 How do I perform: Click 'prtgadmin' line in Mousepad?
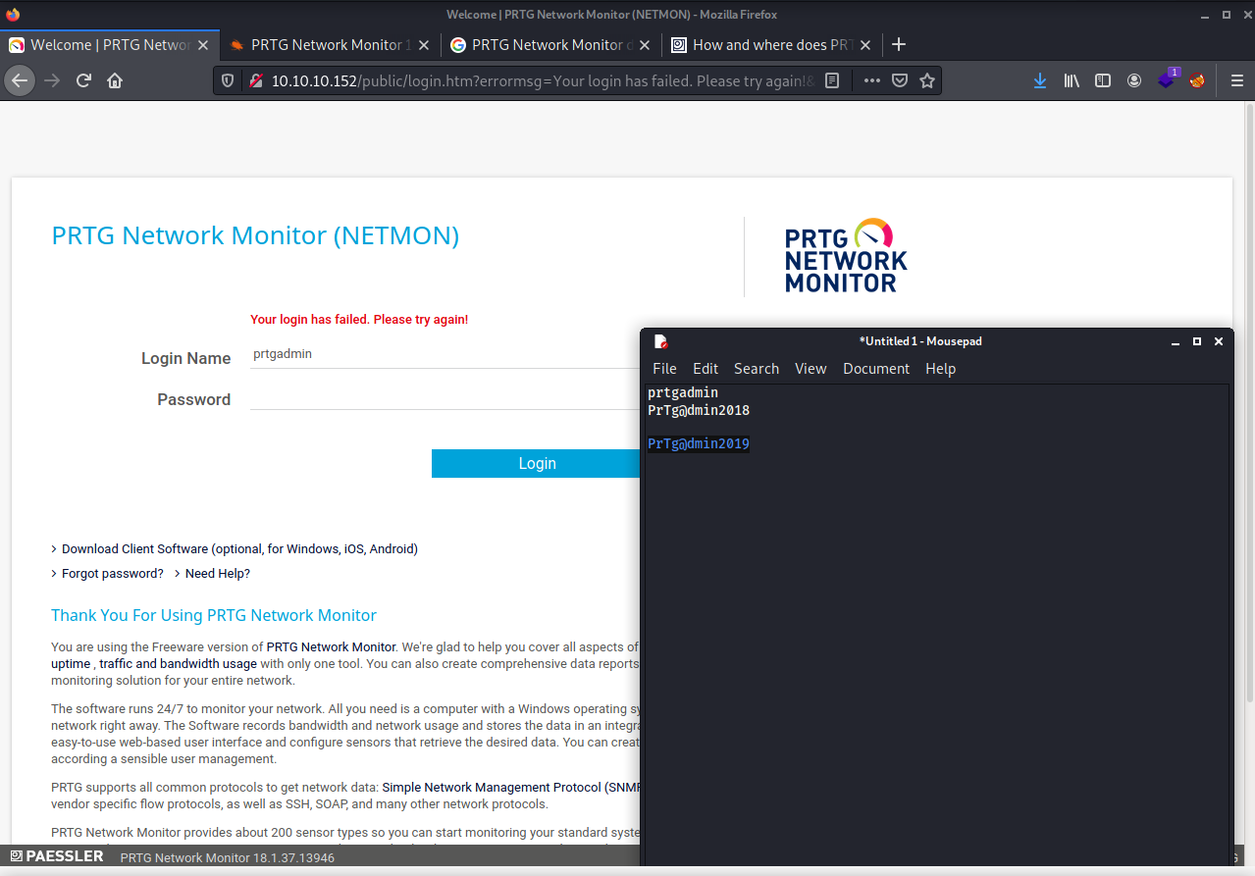tap(683, 392)
